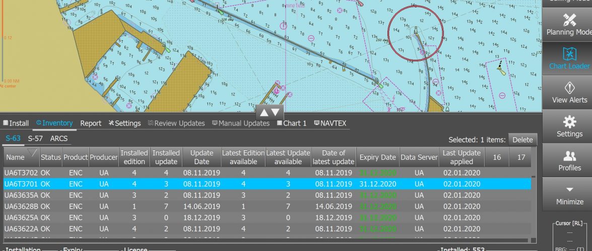Screen dimensions: 592x251
Task: Open Planning Mode from sidebar
Action: click(569, 24)
